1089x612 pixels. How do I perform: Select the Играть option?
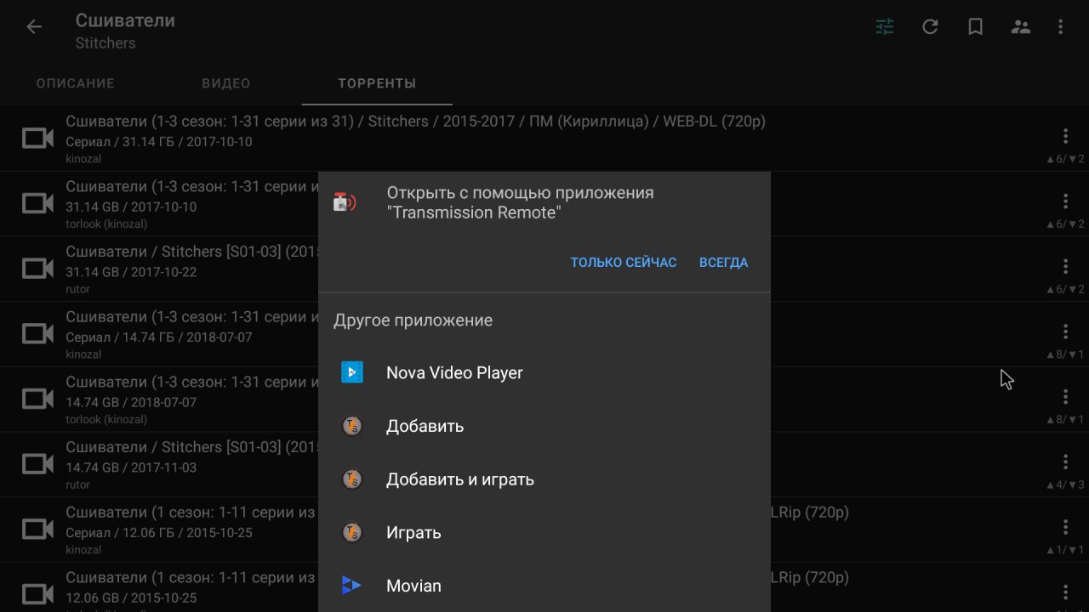pos(544,533)
